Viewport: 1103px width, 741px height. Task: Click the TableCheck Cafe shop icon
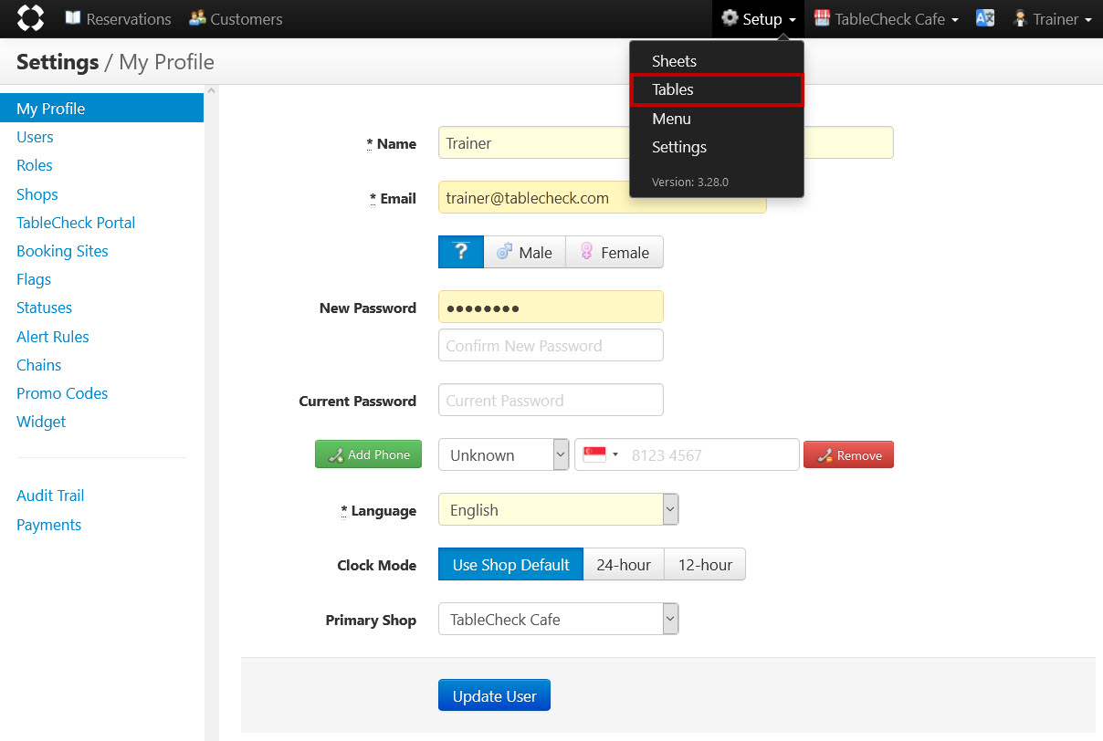[x=822, y=18]
